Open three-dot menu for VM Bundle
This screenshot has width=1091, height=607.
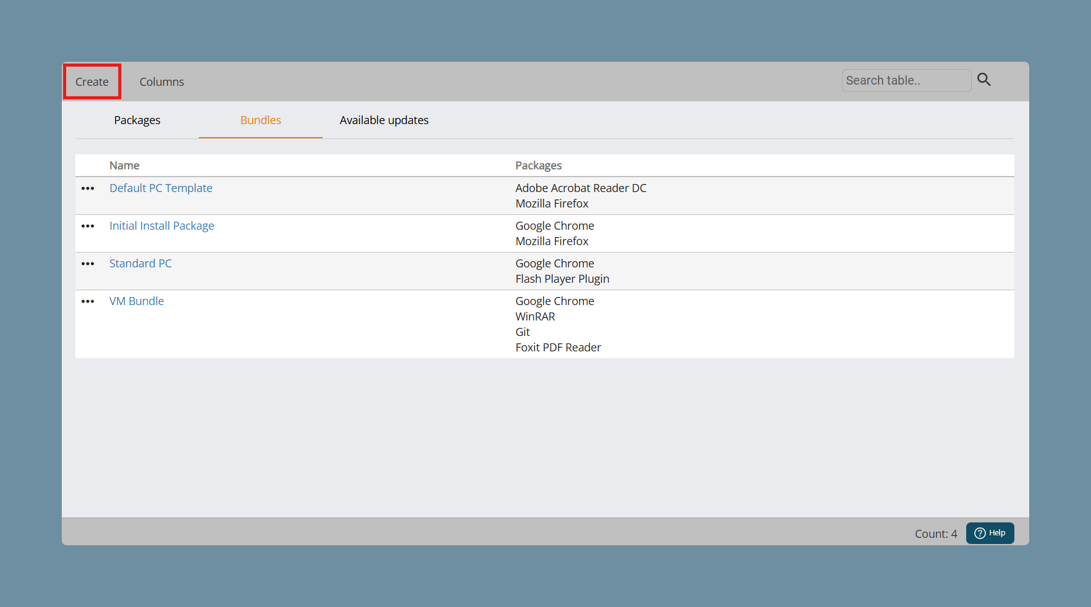coord(88,301)
